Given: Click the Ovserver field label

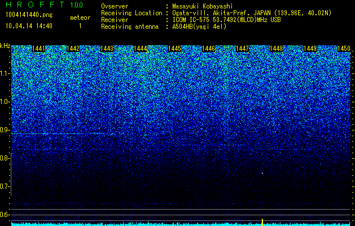Looking at the screenshot, I should 115,6.
